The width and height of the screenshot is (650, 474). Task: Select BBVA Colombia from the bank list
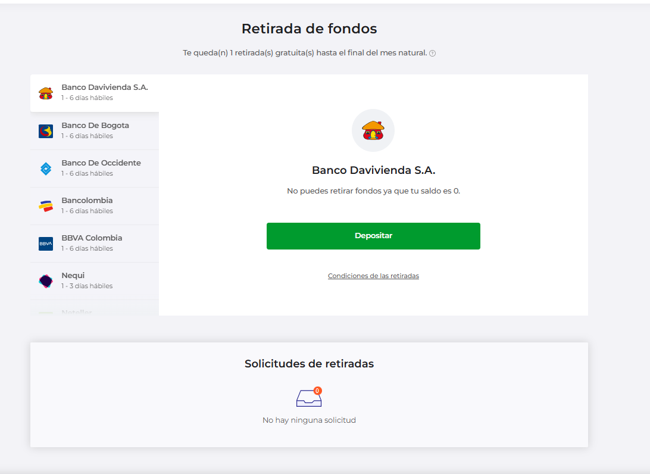(92, 243)
